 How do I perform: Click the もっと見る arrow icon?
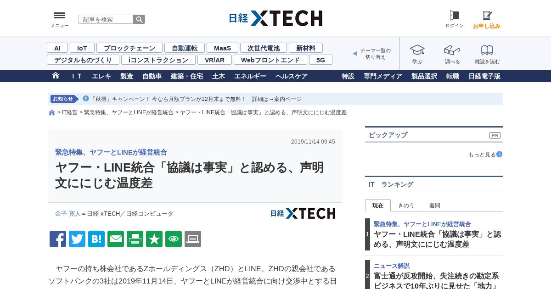tap(499, 154)
